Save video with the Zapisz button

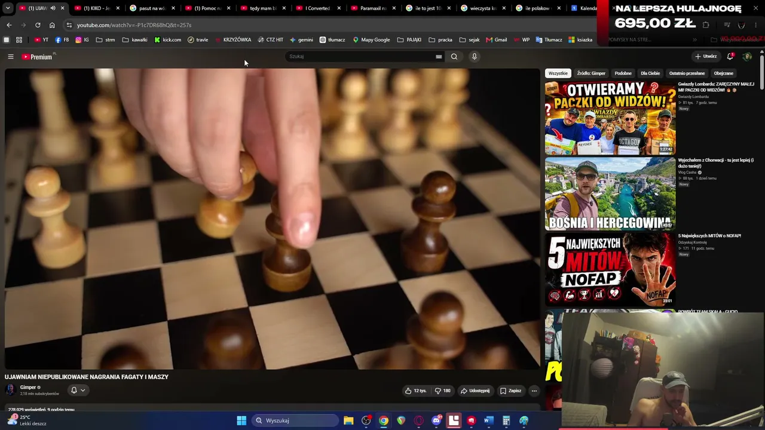[x=511, y=391]
